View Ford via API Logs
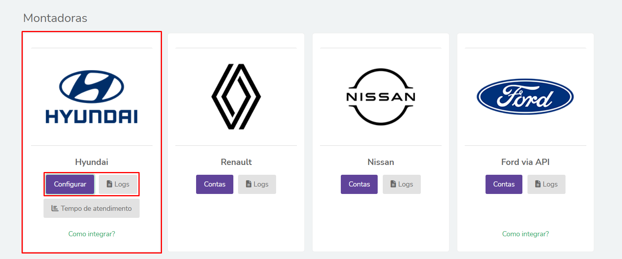Viewport: 622px width, 259px height. pos(546,184)
